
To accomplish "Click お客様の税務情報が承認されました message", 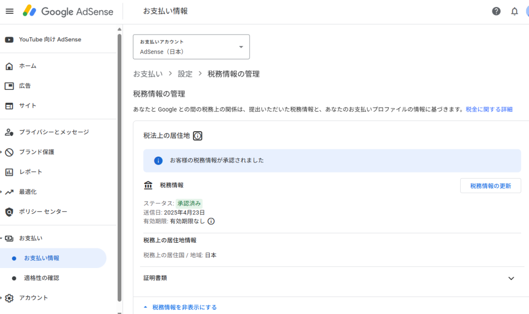I will [x=217, y=161].
